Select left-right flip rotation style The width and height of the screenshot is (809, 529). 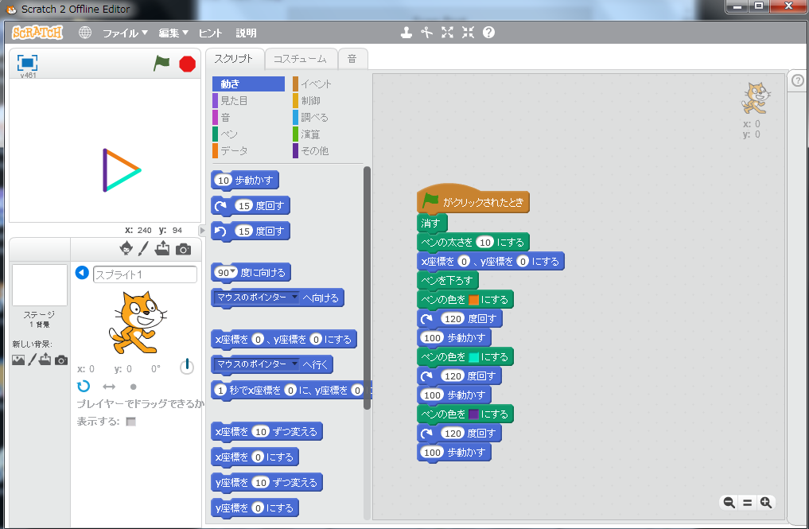pos(109,386)
